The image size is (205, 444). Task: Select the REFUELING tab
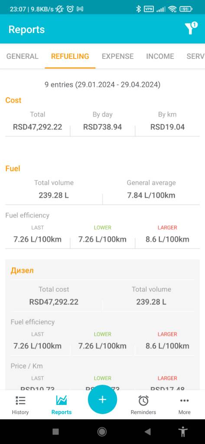(x=70, y=56)
